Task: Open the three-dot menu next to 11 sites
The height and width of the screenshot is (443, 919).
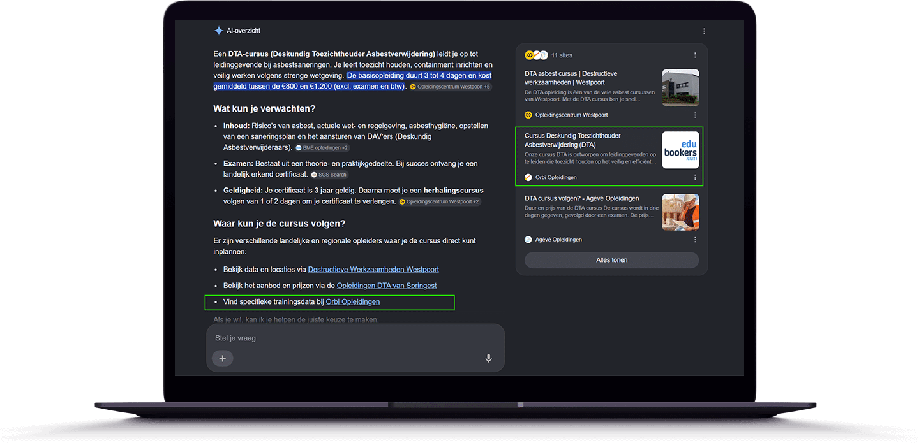Action: point(695,55)
